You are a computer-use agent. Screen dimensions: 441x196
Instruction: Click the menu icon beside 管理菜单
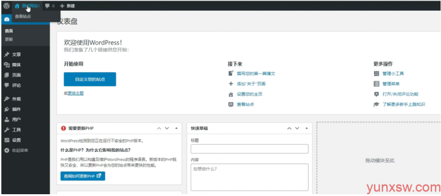pyautogui.click(x=376, y=84)
